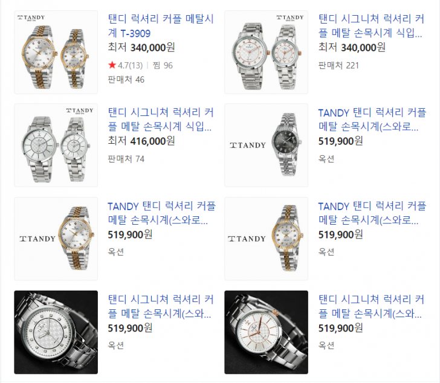Open the listing titled with 최저 416,000원
The height and width of the screenshot is (383, 440).
coord(161,120)
